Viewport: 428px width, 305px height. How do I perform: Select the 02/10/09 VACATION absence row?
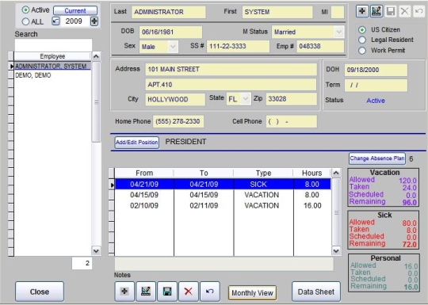[x=223, y=205]
